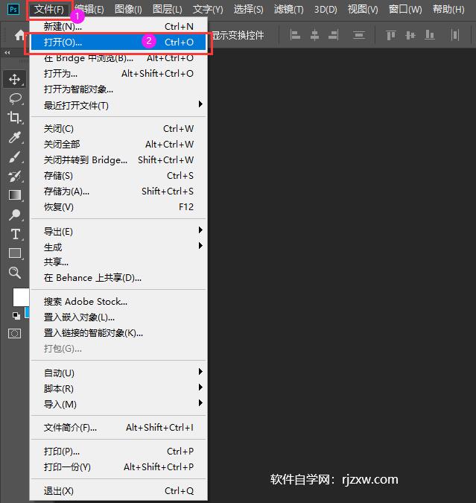Choose 打印(P)... menu item
The width and height of the screenshot is (476, 503).
tap(118, 452)
